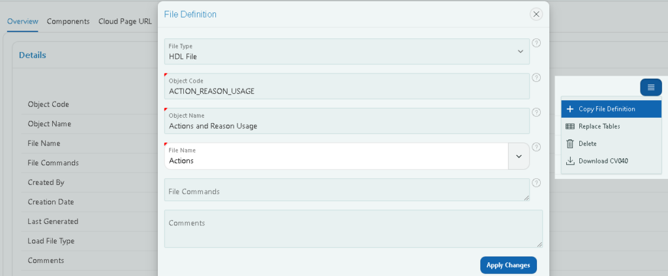This screenshot has width=668, height=276.
Task: Expand the File Type dropdown
Action: (520, 51)
